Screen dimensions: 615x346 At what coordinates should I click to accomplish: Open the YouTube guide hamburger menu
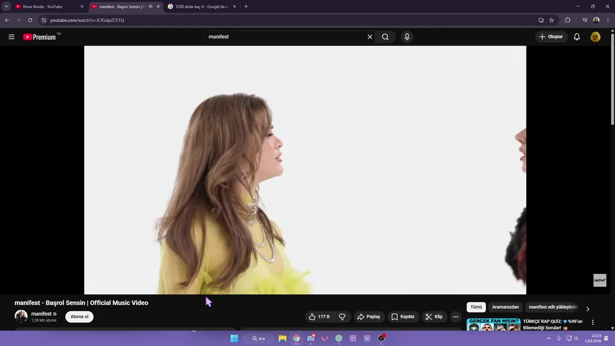click(x=12, y=37)
